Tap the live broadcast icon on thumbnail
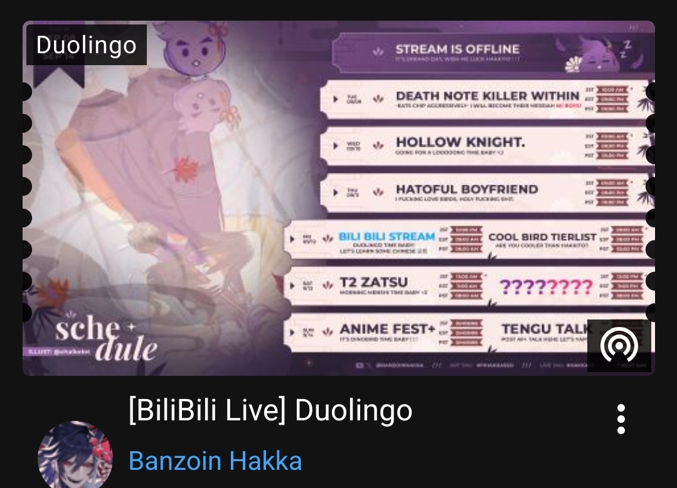 click(619, 345)
